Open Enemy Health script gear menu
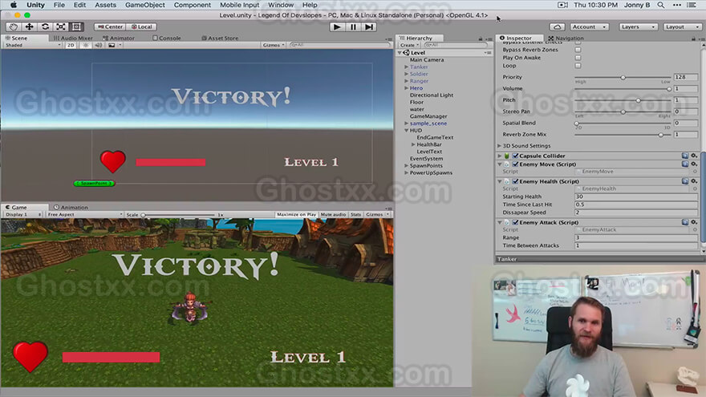706x397 pixels. pos(694,181)
